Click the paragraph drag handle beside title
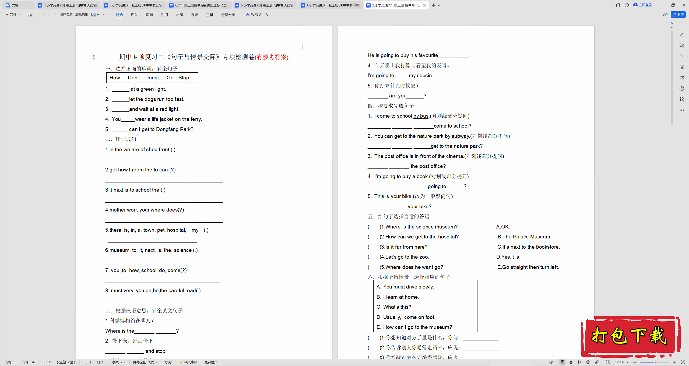The height and width of the screenshot is (366, 689). (x=94, y=57)
